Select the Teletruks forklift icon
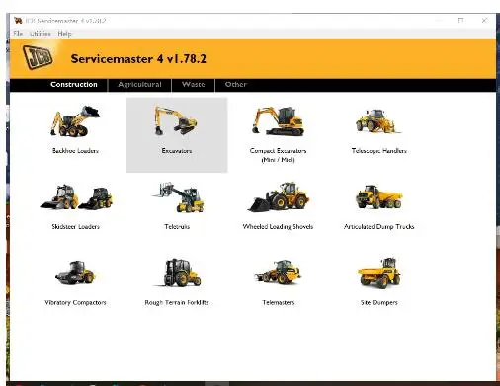Image resolution: width=500 pixels, height=386 pixels. click(178, 196)
